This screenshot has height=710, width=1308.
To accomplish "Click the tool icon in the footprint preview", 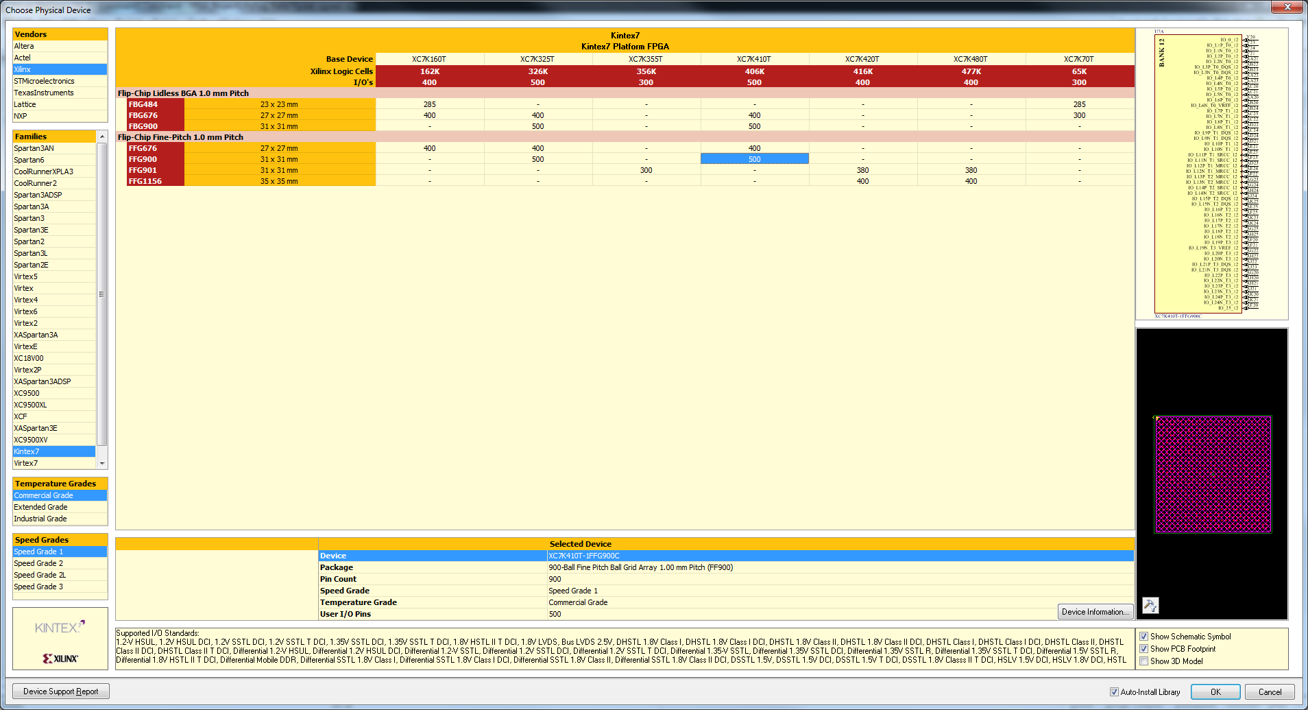I will pos(1150,605).
